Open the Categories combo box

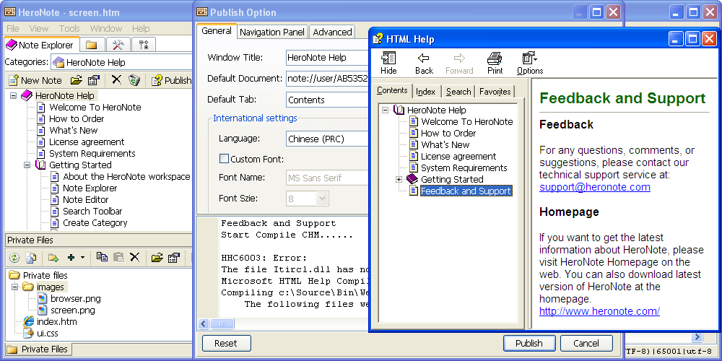pyautogui.click(x=121, y=62)
